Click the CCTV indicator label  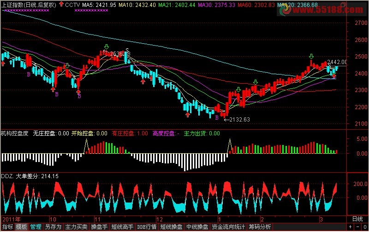coord(72,5)
